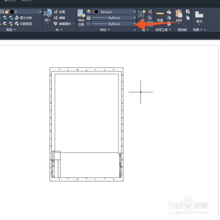Screen dimensions: 220x220
Task: Click the black layer 0 color swatch
Action: pyautogui.click(x=12, y=12)
